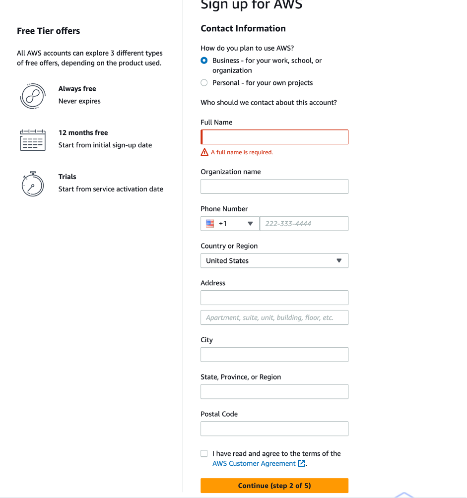This screenshot has width=467, height=498.
Task: Click the Postal Code input field
Action: point(274,429)
